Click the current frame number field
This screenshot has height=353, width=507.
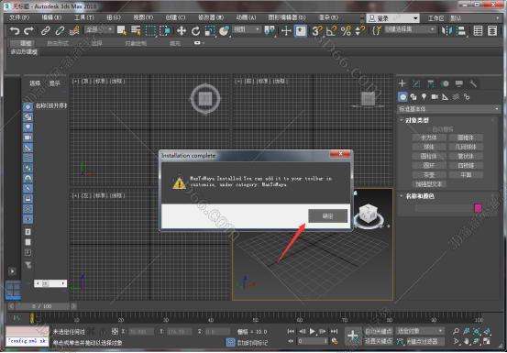click(x=313, y=341)
